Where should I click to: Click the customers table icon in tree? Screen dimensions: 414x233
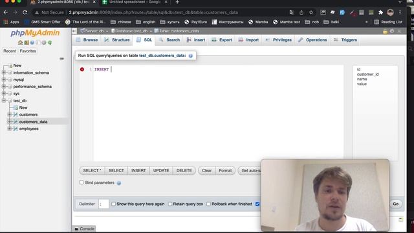pyautogui.click(x=16, y=115)
